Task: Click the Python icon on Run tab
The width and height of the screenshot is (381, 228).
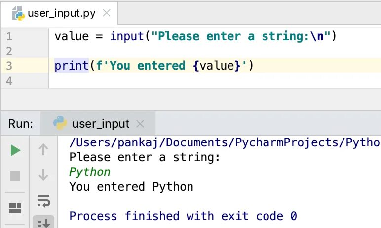Action: tap(60, 123)
